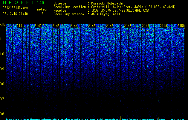Click the 2143 time marker

click(x=56, y=26)
